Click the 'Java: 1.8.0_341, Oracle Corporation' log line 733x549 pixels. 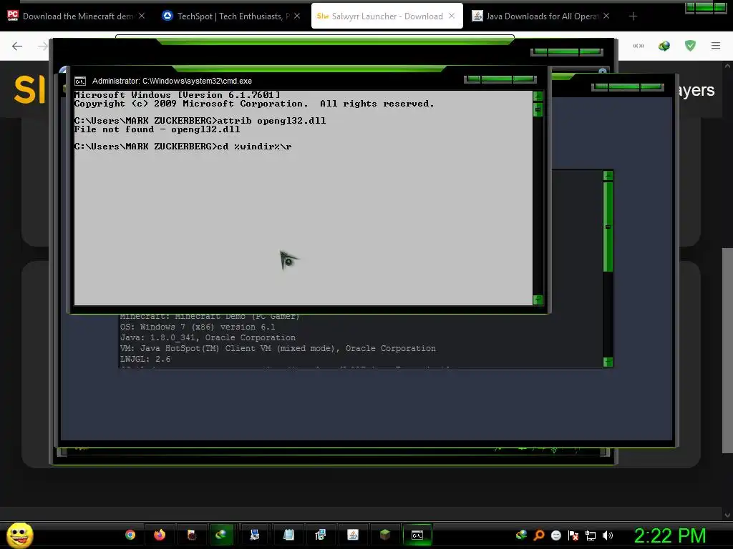coord(208,337)
